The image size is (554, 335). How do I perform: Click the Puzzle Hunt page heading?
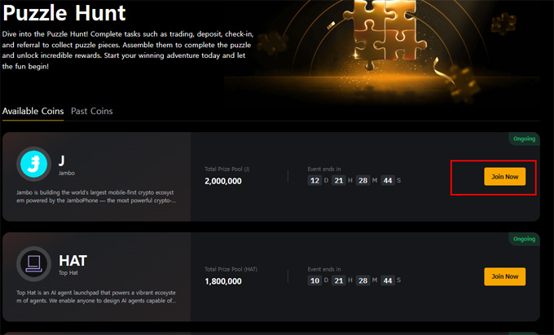(x=64, y=13)
